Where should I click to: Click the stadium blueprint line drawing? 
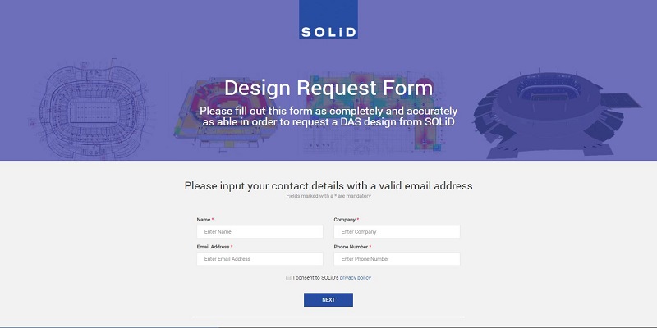92,110
